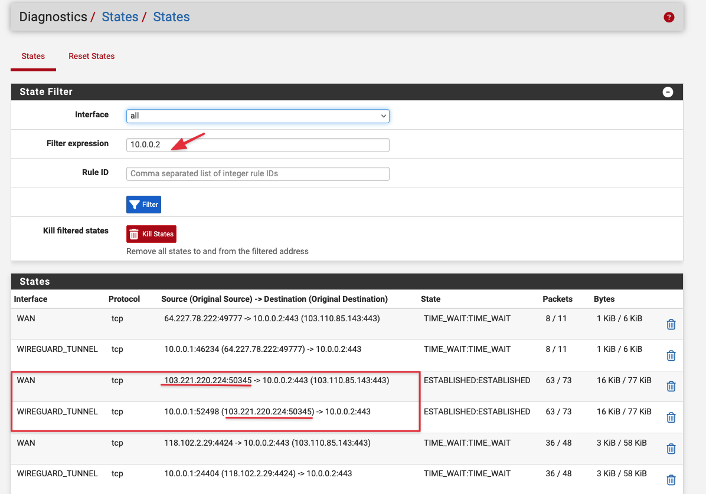Click the last States breadcrumb link
Screen dimensions: 706x494
171,17
